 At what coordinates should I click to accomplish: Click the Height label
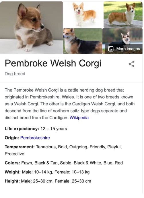(x=12, y=181)
